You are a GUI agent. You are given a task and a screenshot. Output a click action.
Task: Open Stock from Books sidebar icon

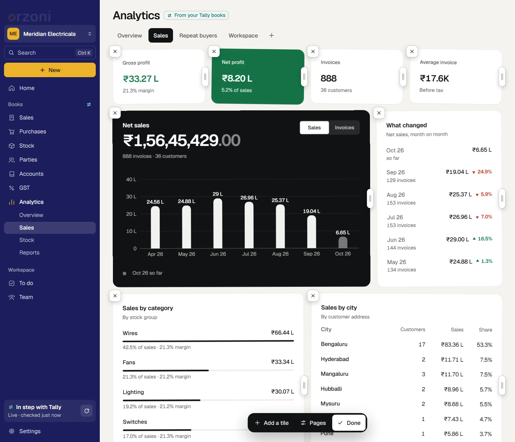[x=12, y=146]
